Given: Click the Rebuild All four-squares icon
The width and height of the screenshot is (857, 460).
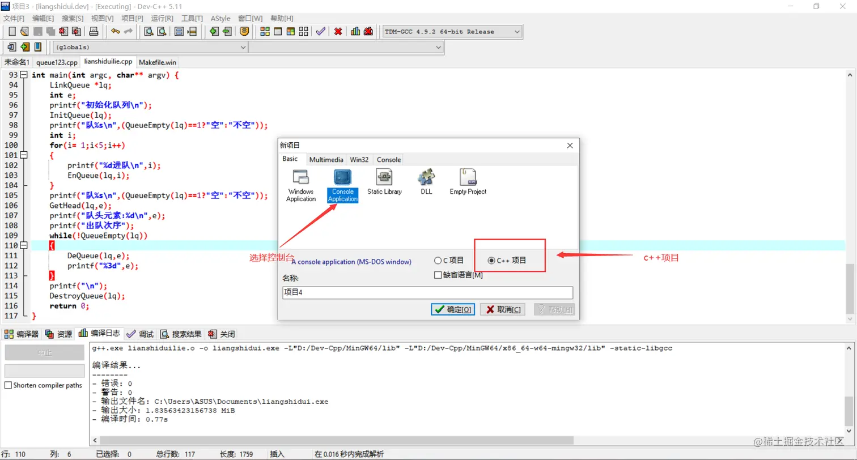Looking at the screenshot, I should [x=303, y=32].
